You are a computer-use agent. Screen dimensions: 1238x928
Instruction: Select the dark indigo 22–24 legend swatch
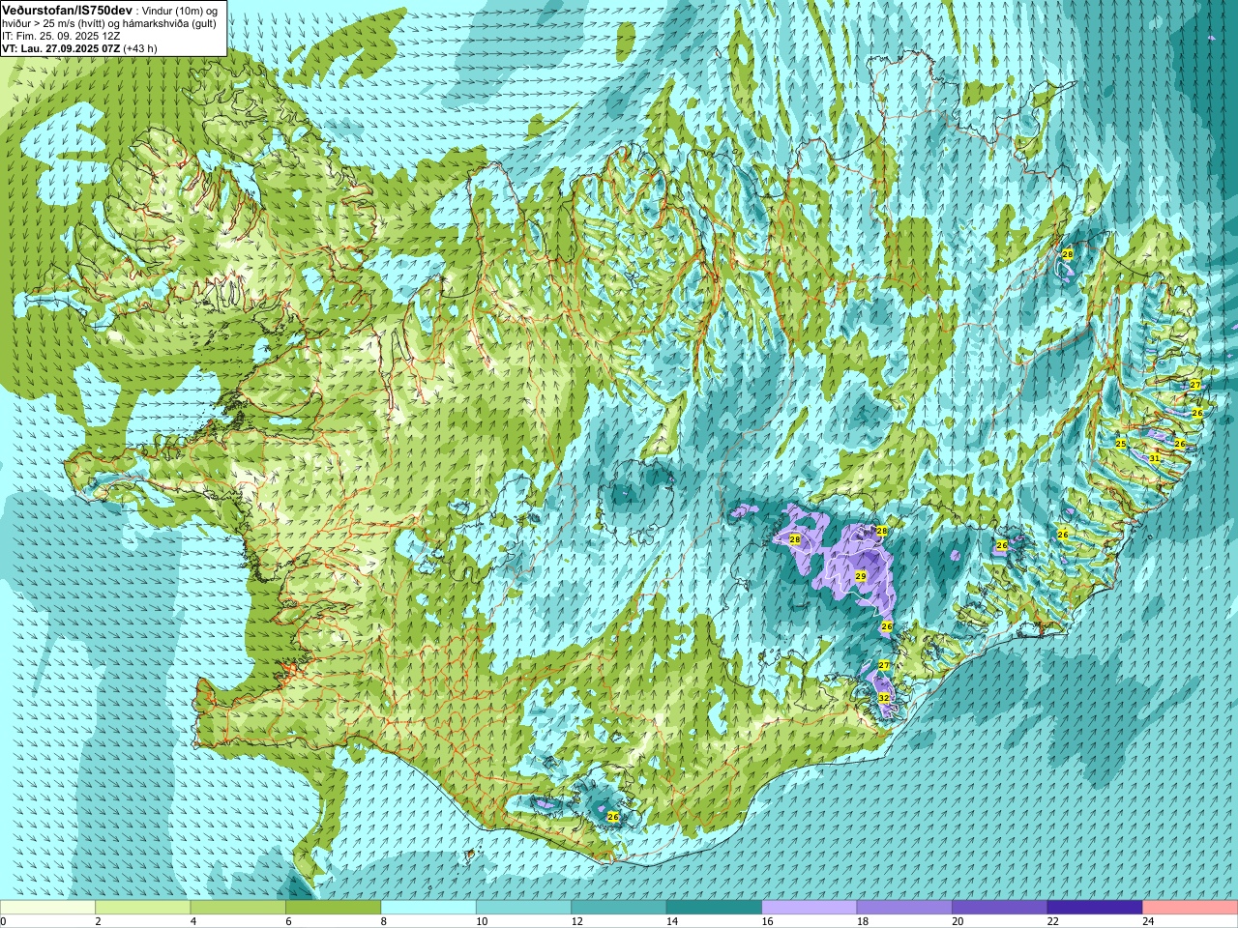[1095, 908]
